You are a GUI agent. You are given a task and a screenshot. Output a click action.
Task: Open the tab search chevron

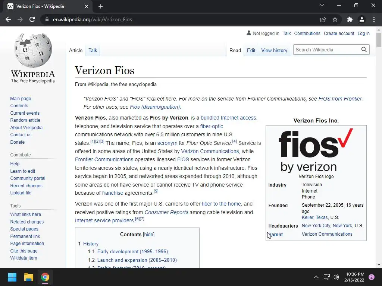(x=322, y=5)
